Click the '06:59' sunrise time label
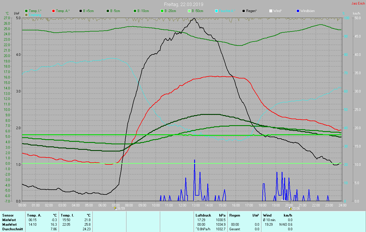Image resolution: width=366 pixels, height=232 pixels. 121,209
